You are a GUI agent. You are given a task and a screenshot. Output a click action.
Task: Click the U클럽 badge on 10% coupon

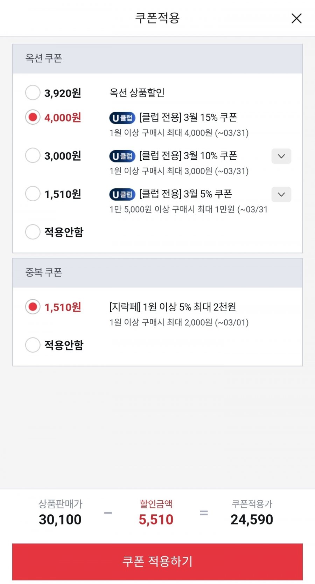[122, 156]
